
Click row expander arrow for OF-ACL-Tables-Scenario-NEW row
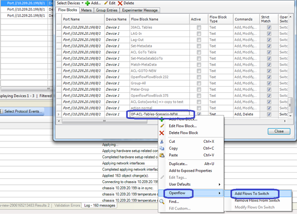point(59,114)
